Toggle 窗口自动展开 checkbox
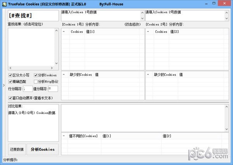Screen dimensions: 233x165 click(x=10, y=98)
